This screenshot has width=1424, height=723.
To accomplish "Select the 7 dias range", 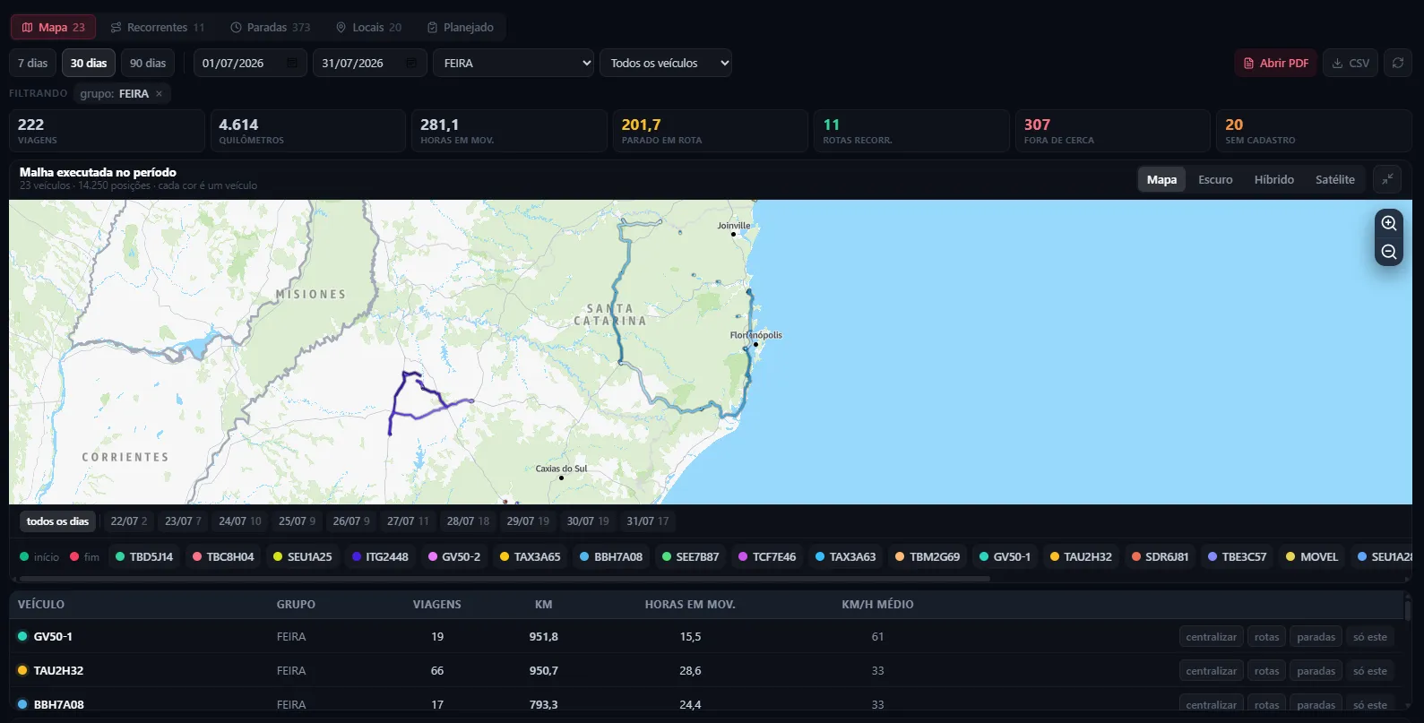I will coord(33,63).
